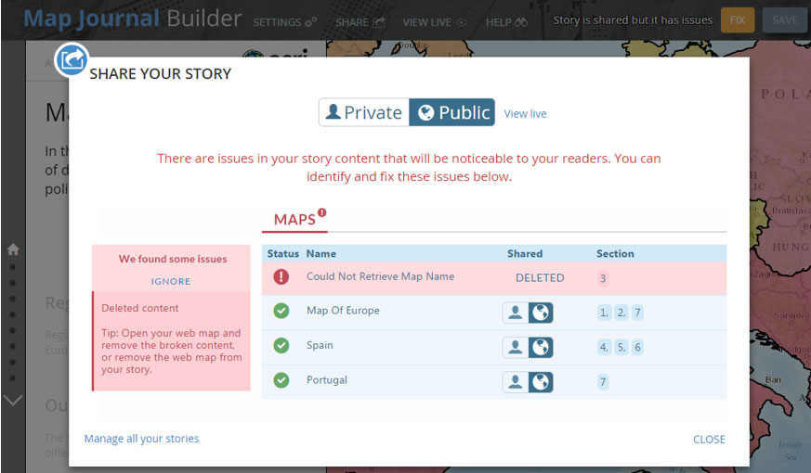The height and width of the screenshot is (473, 811).
Task: Click the Section column header
Action: 615,253
